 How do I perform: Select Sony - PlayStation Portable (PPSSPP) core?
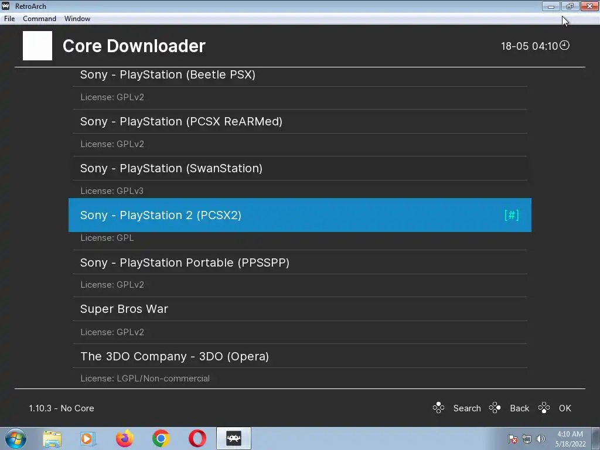(300, 262)
